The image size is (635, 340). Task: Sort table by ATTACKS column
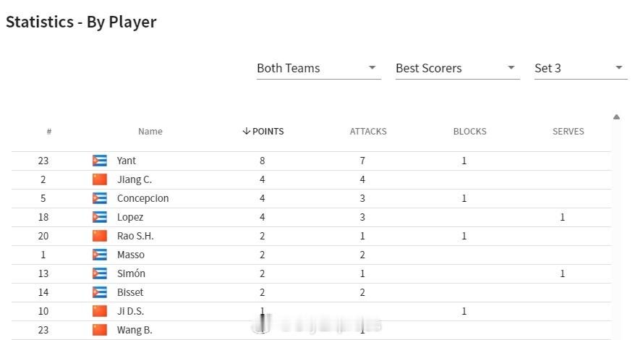(x=368, y=132)
